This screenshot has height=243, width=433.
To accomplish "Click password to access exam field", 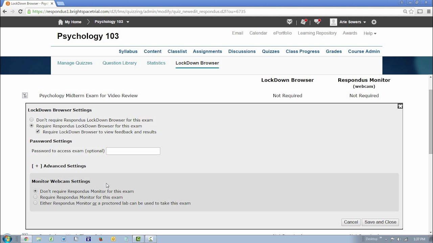I will coord(133,151).
